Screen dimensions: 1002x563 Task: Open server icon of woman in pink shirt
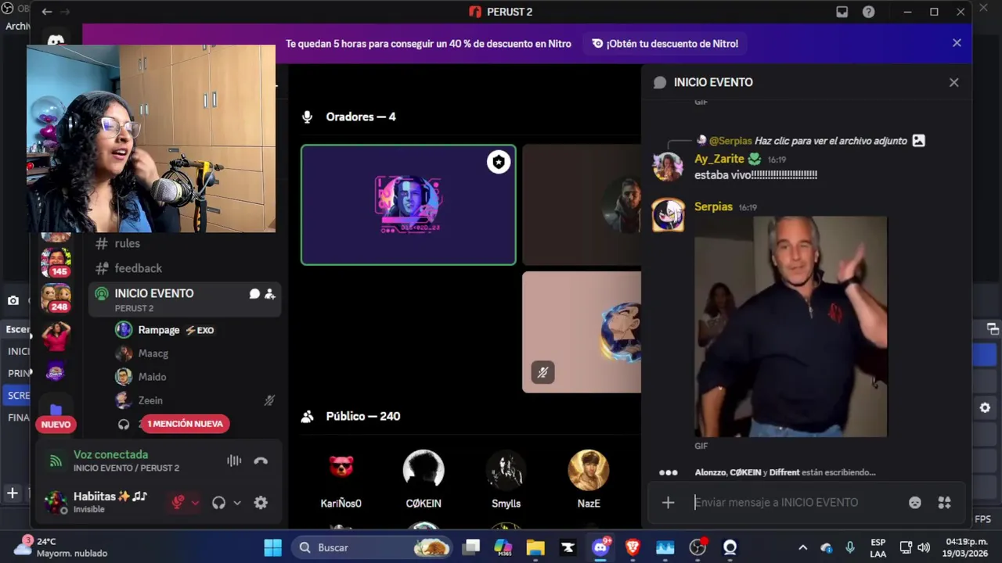(56, 335)
